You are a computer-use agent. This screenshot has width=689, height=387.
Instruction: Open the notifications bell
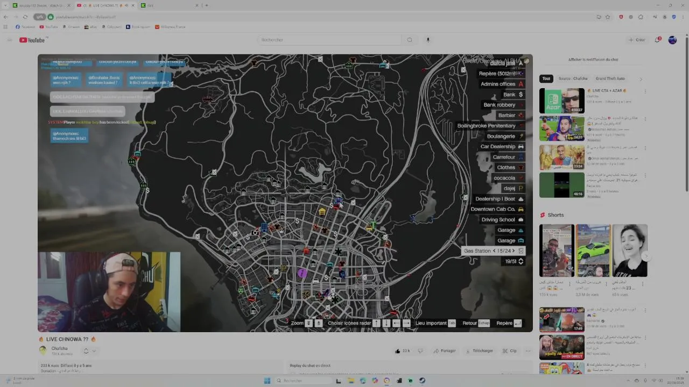tap(658, 40)
